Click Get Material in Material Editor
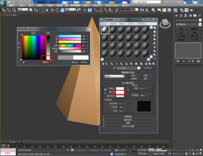 (103, 64)
